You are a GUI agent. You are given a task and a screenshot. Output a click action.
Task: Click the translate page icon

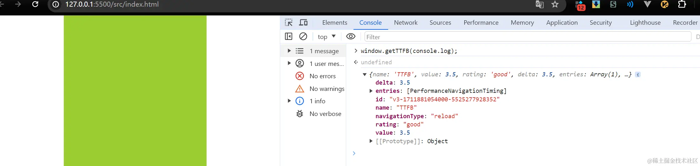coord(539,4)
